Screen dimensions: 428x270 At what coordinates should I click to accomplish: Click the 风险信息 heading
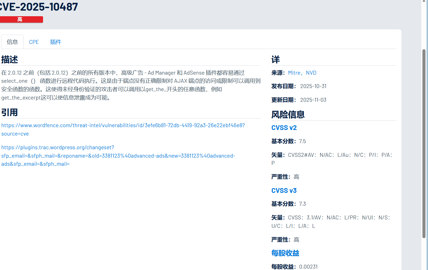point(288,114)
